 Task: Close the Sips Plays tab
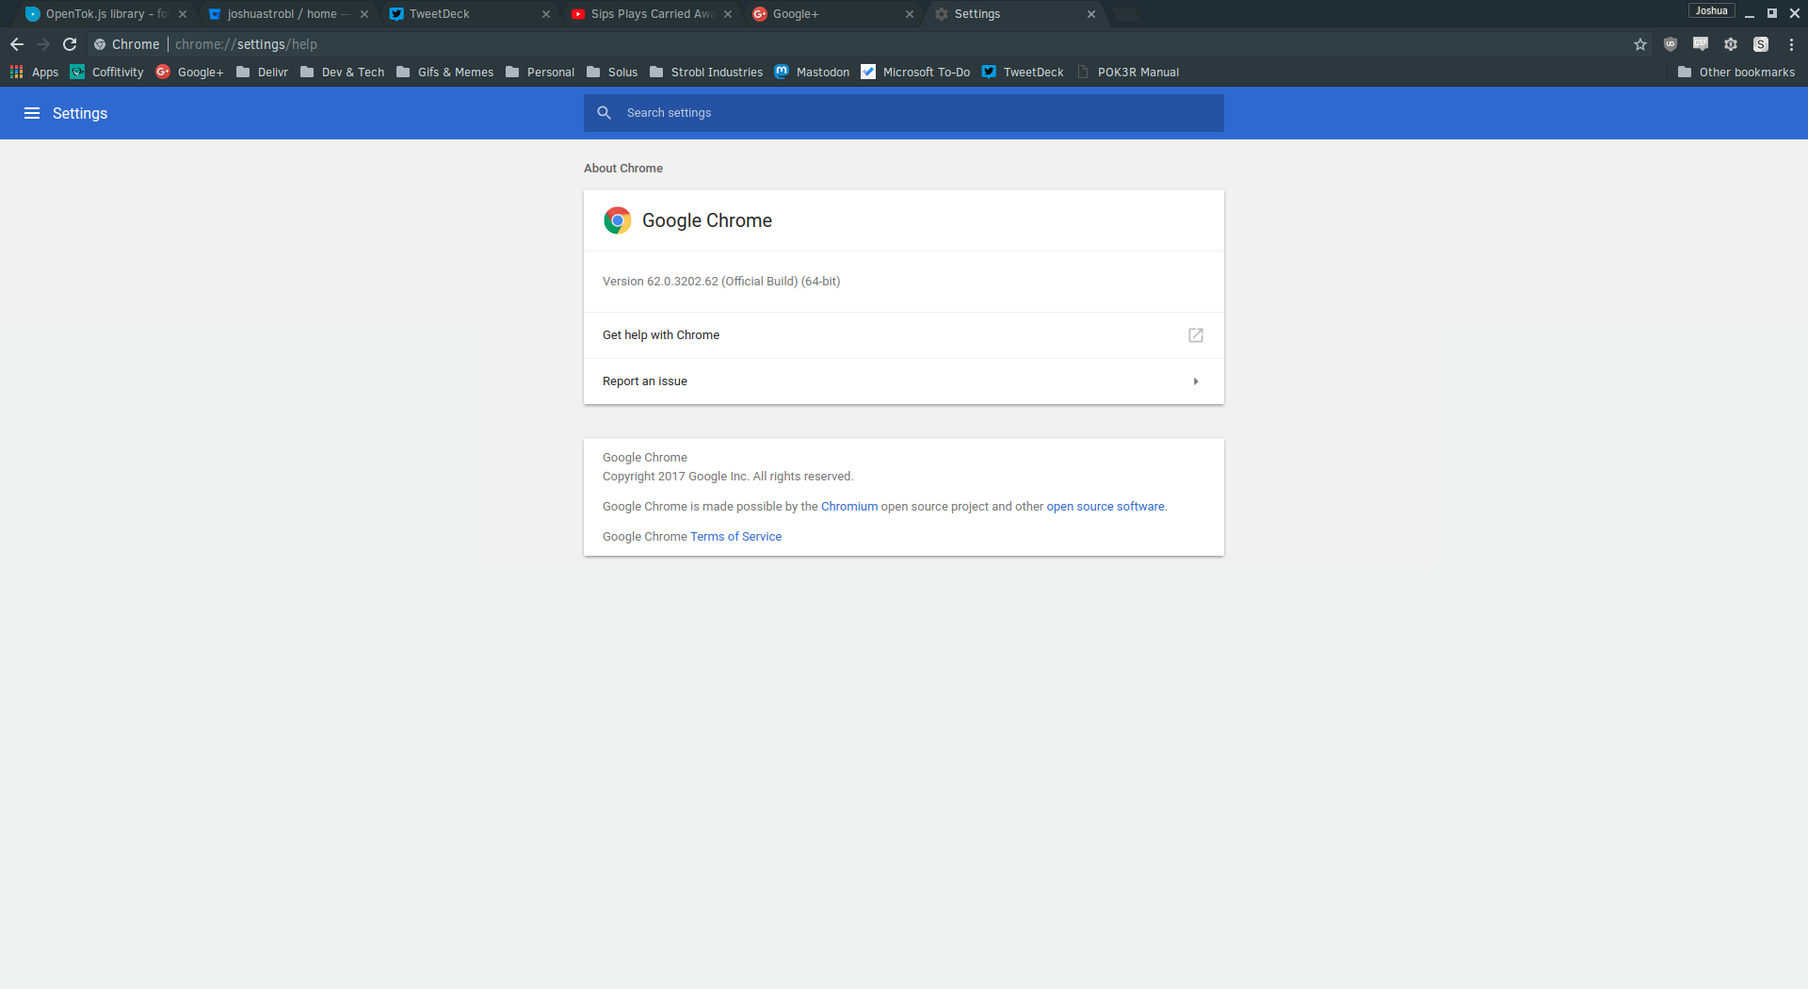coord(728,14)
